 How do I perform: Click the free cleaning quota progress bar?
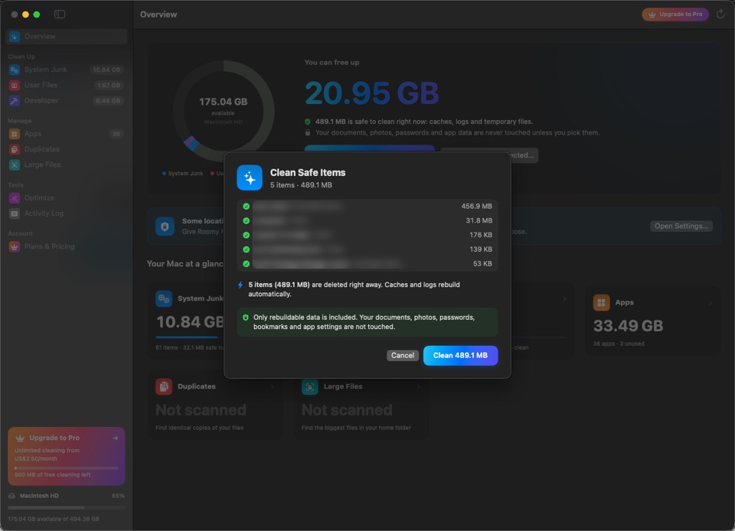[67, 467]
